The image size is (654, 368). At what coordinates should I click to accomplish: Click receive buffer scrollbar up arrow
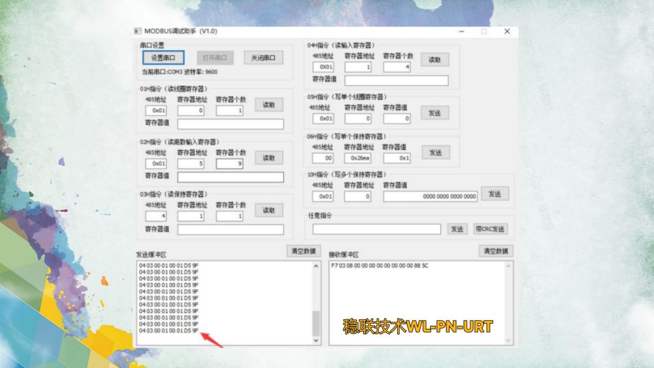point(508,266)
